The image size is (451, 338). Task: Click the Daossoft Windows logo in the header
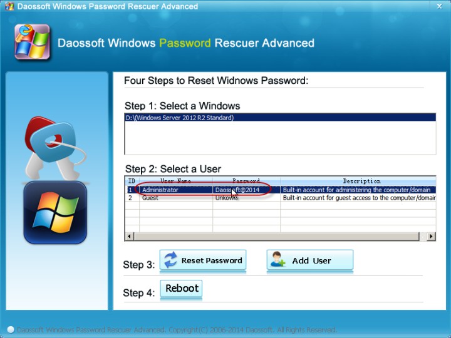click(x=32, y=42)
